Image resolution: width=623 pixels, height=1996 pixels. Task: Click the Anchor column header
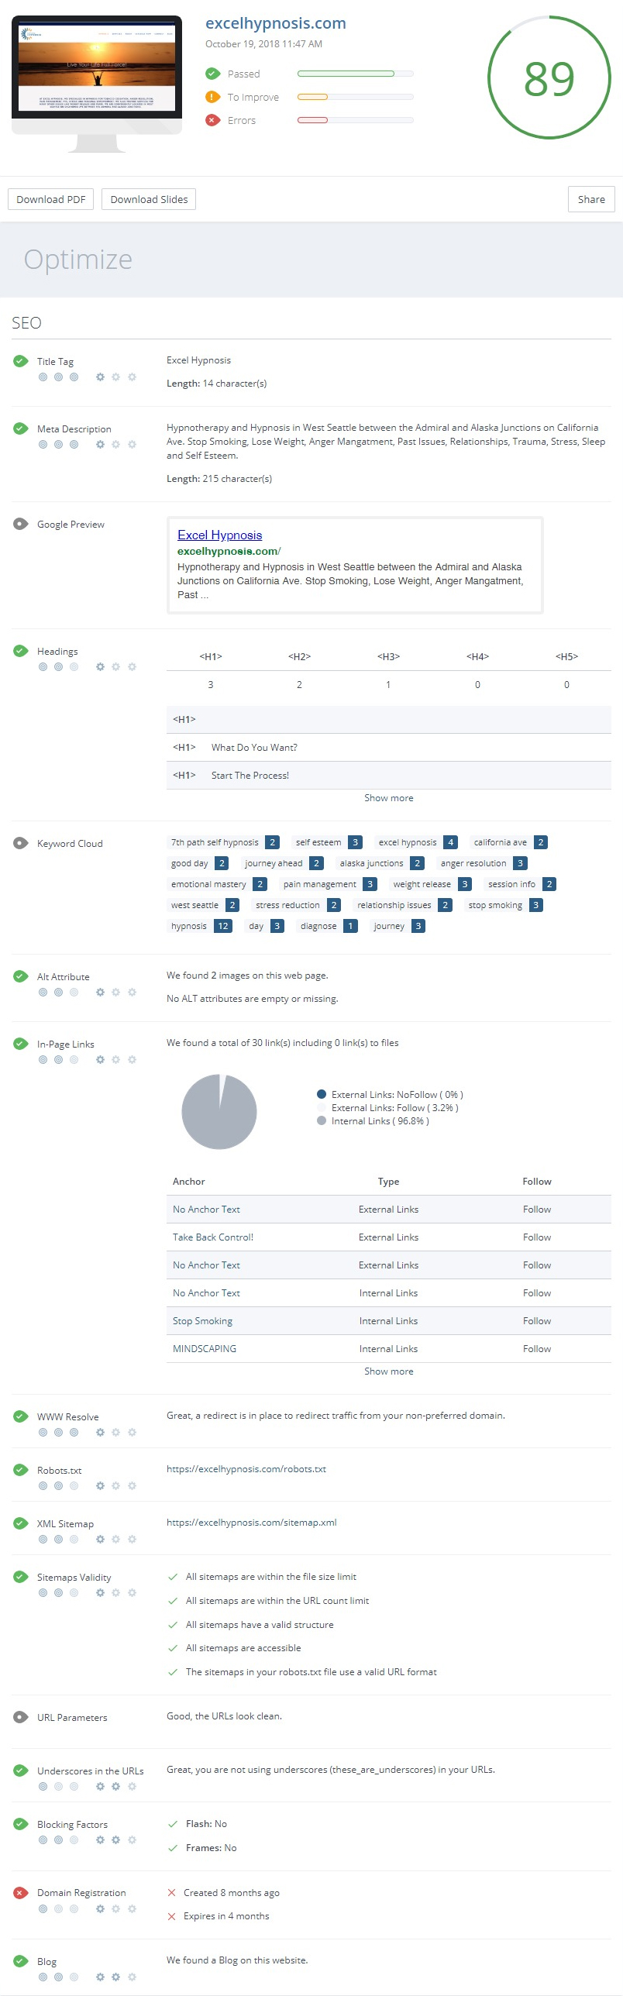pos(189,1181)
